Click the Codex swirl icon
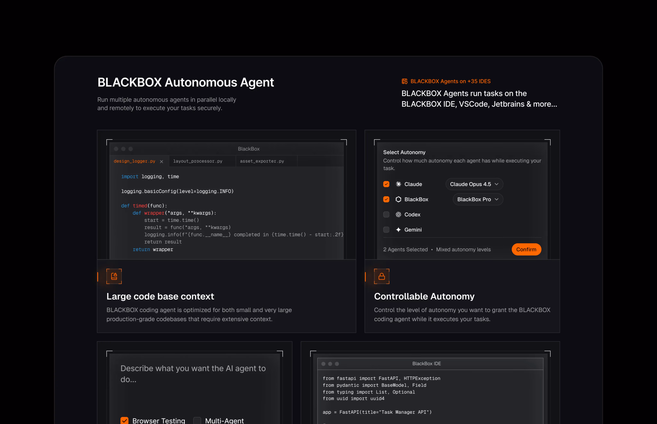This screenshot has height=424, width=657. [398, 215]
